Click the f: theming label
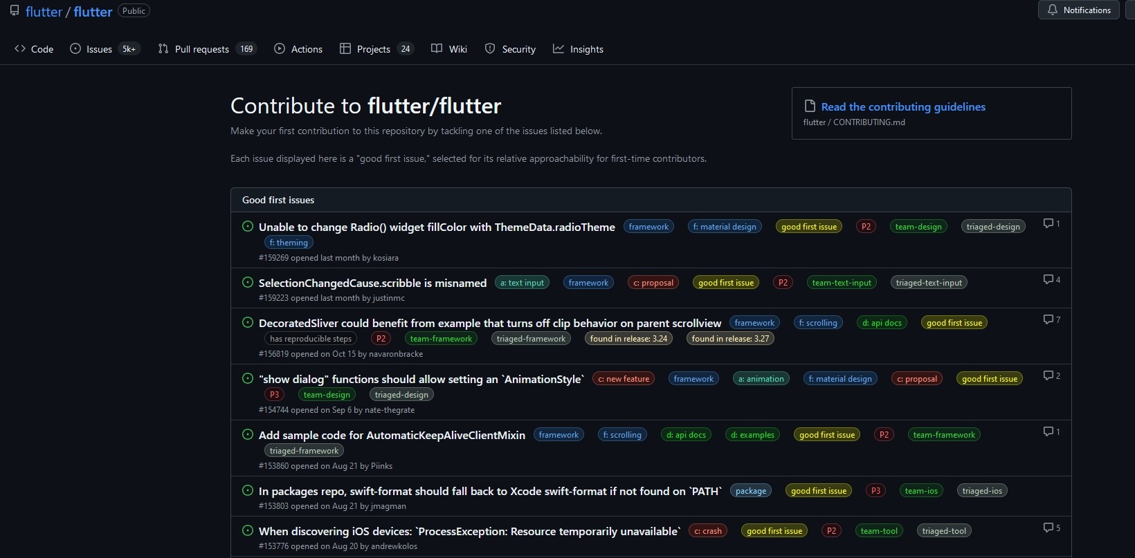The image size is (1135, 558). click(x=289, y=243)
